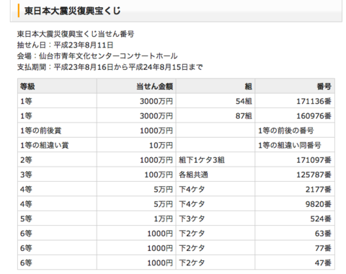Click 1等 in the 87組 row
The height and width of the screenshot is (274, 346).
[26, 116]
